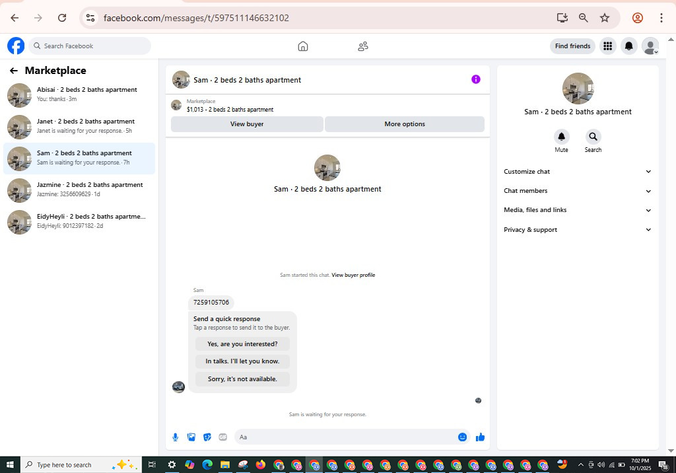The image size is (676, 473).
Task: Send quick response 'In talks. I'll let you know.'
Action: tap(242, 361)
